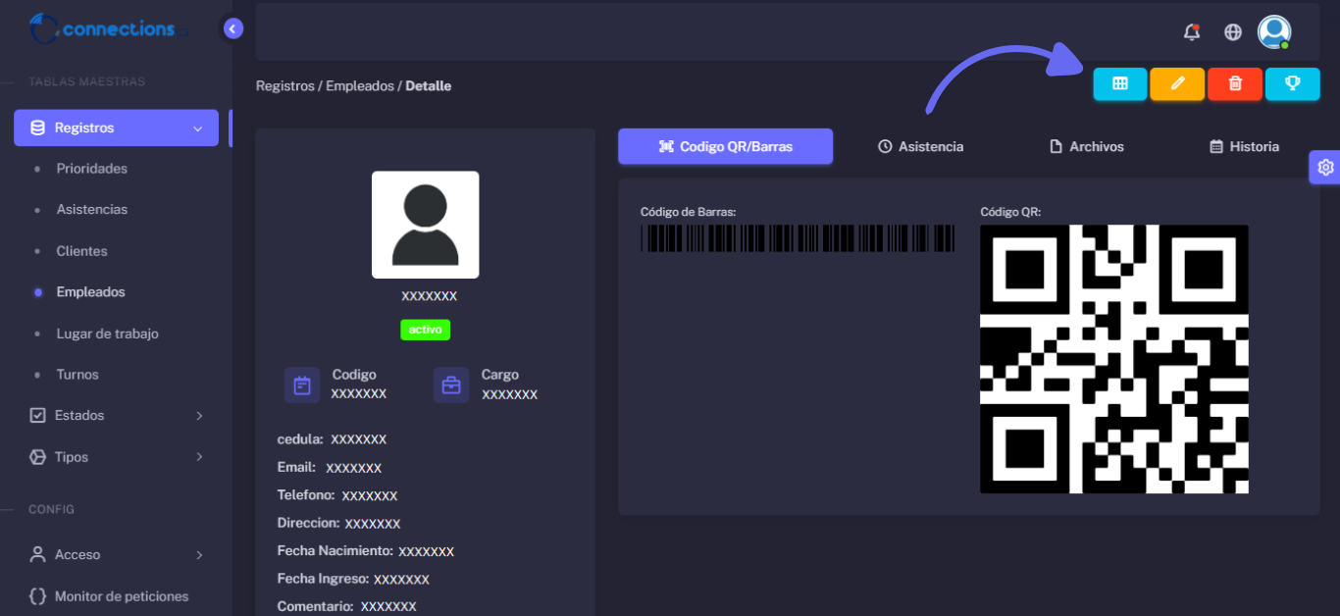Click the Fecha Ingreso label
This screenshot has width=1340, height=616.
pyautogui.click(x=324, y=579)
